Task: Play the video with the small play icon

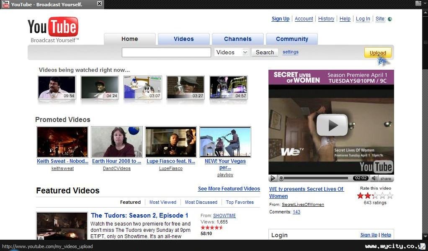Action: click(x=272, y=178)
